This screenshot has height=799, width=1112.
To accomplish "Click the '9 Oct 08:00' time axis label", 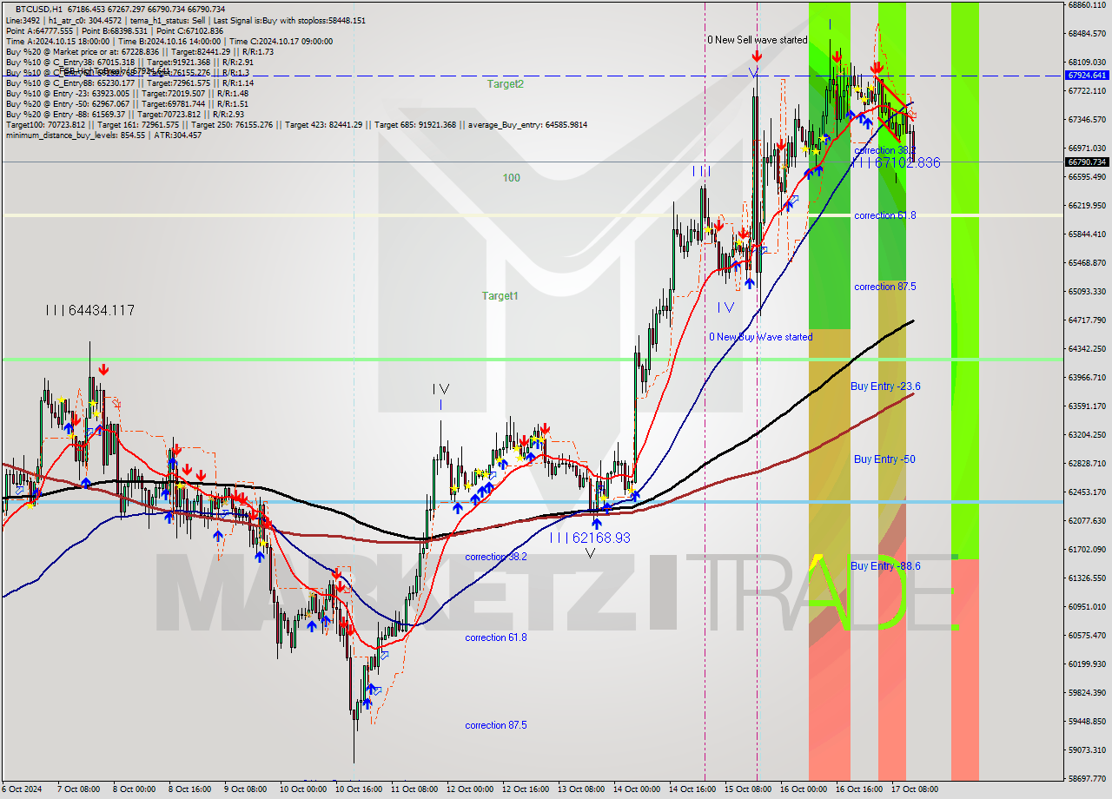I will [246, 789].
